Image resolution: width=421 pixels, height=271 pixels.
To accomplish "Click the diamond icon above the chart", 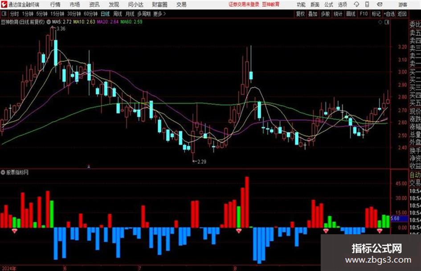I will click(x=380, y=22).
